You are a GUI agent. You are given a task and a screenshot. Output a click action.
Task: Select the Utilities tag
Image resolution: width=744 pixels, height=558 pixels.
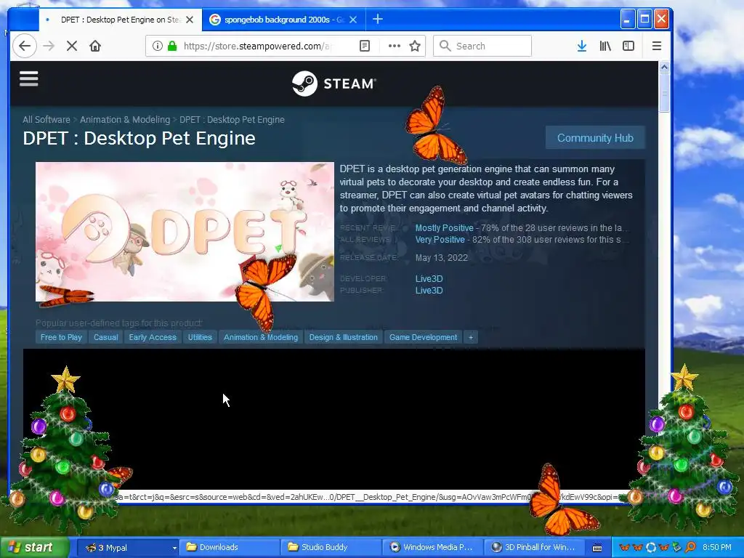(x=200, y=337)
